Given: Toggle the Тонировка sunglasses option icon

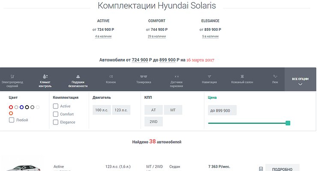Looking at the screenshot, I should [x=144, y=77].
